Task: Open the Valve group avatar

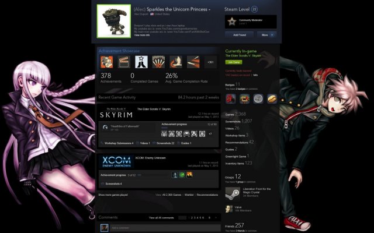Action: [x=229, y=209]
